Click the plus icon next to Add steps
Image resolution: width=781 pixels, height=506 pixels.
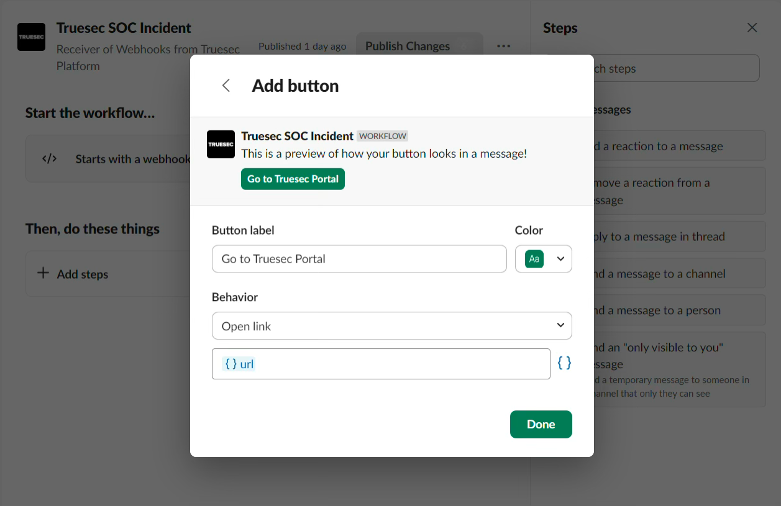[42, 273]
